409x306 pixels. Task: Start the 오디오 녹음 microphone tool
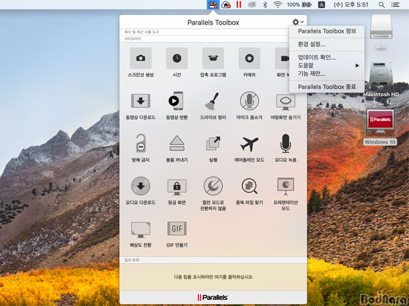(286, 148)
